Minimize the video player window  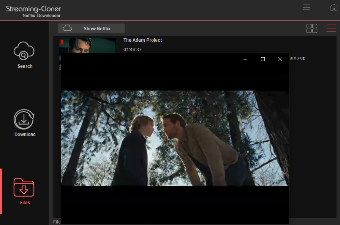click(245, 59)
